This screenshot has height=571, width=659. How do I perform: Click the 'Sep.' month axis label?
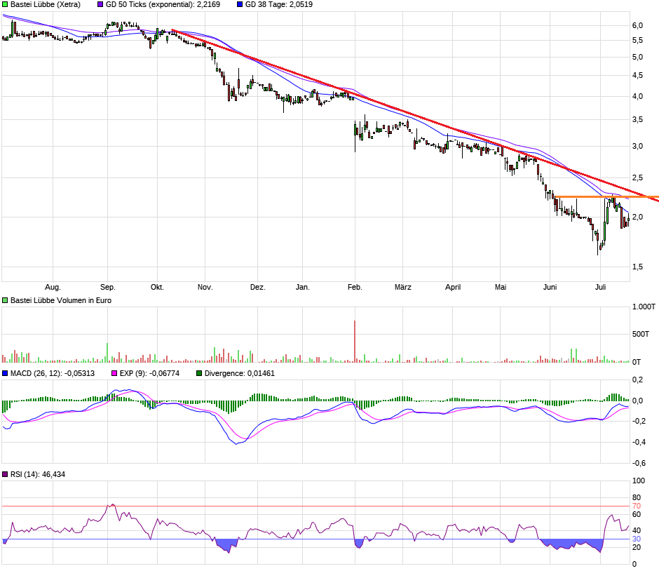point(107,287)
